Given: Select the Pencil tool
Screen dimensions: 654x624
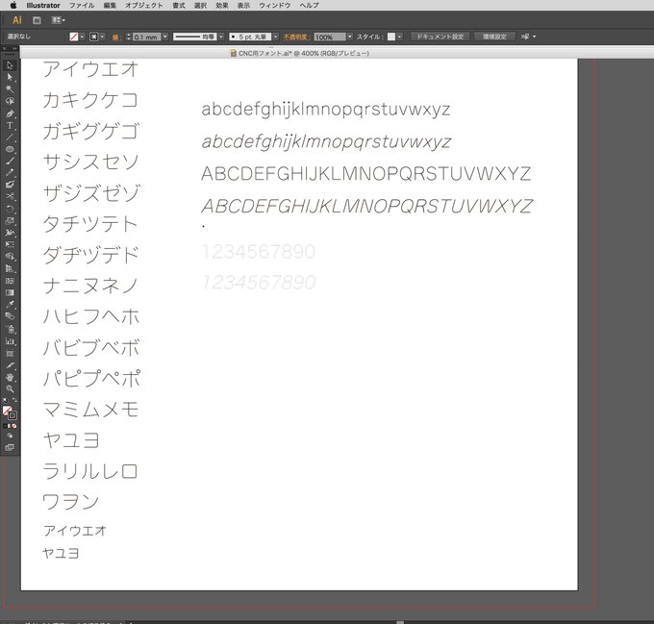Looking at the screenshot, I should pos(10,172).
